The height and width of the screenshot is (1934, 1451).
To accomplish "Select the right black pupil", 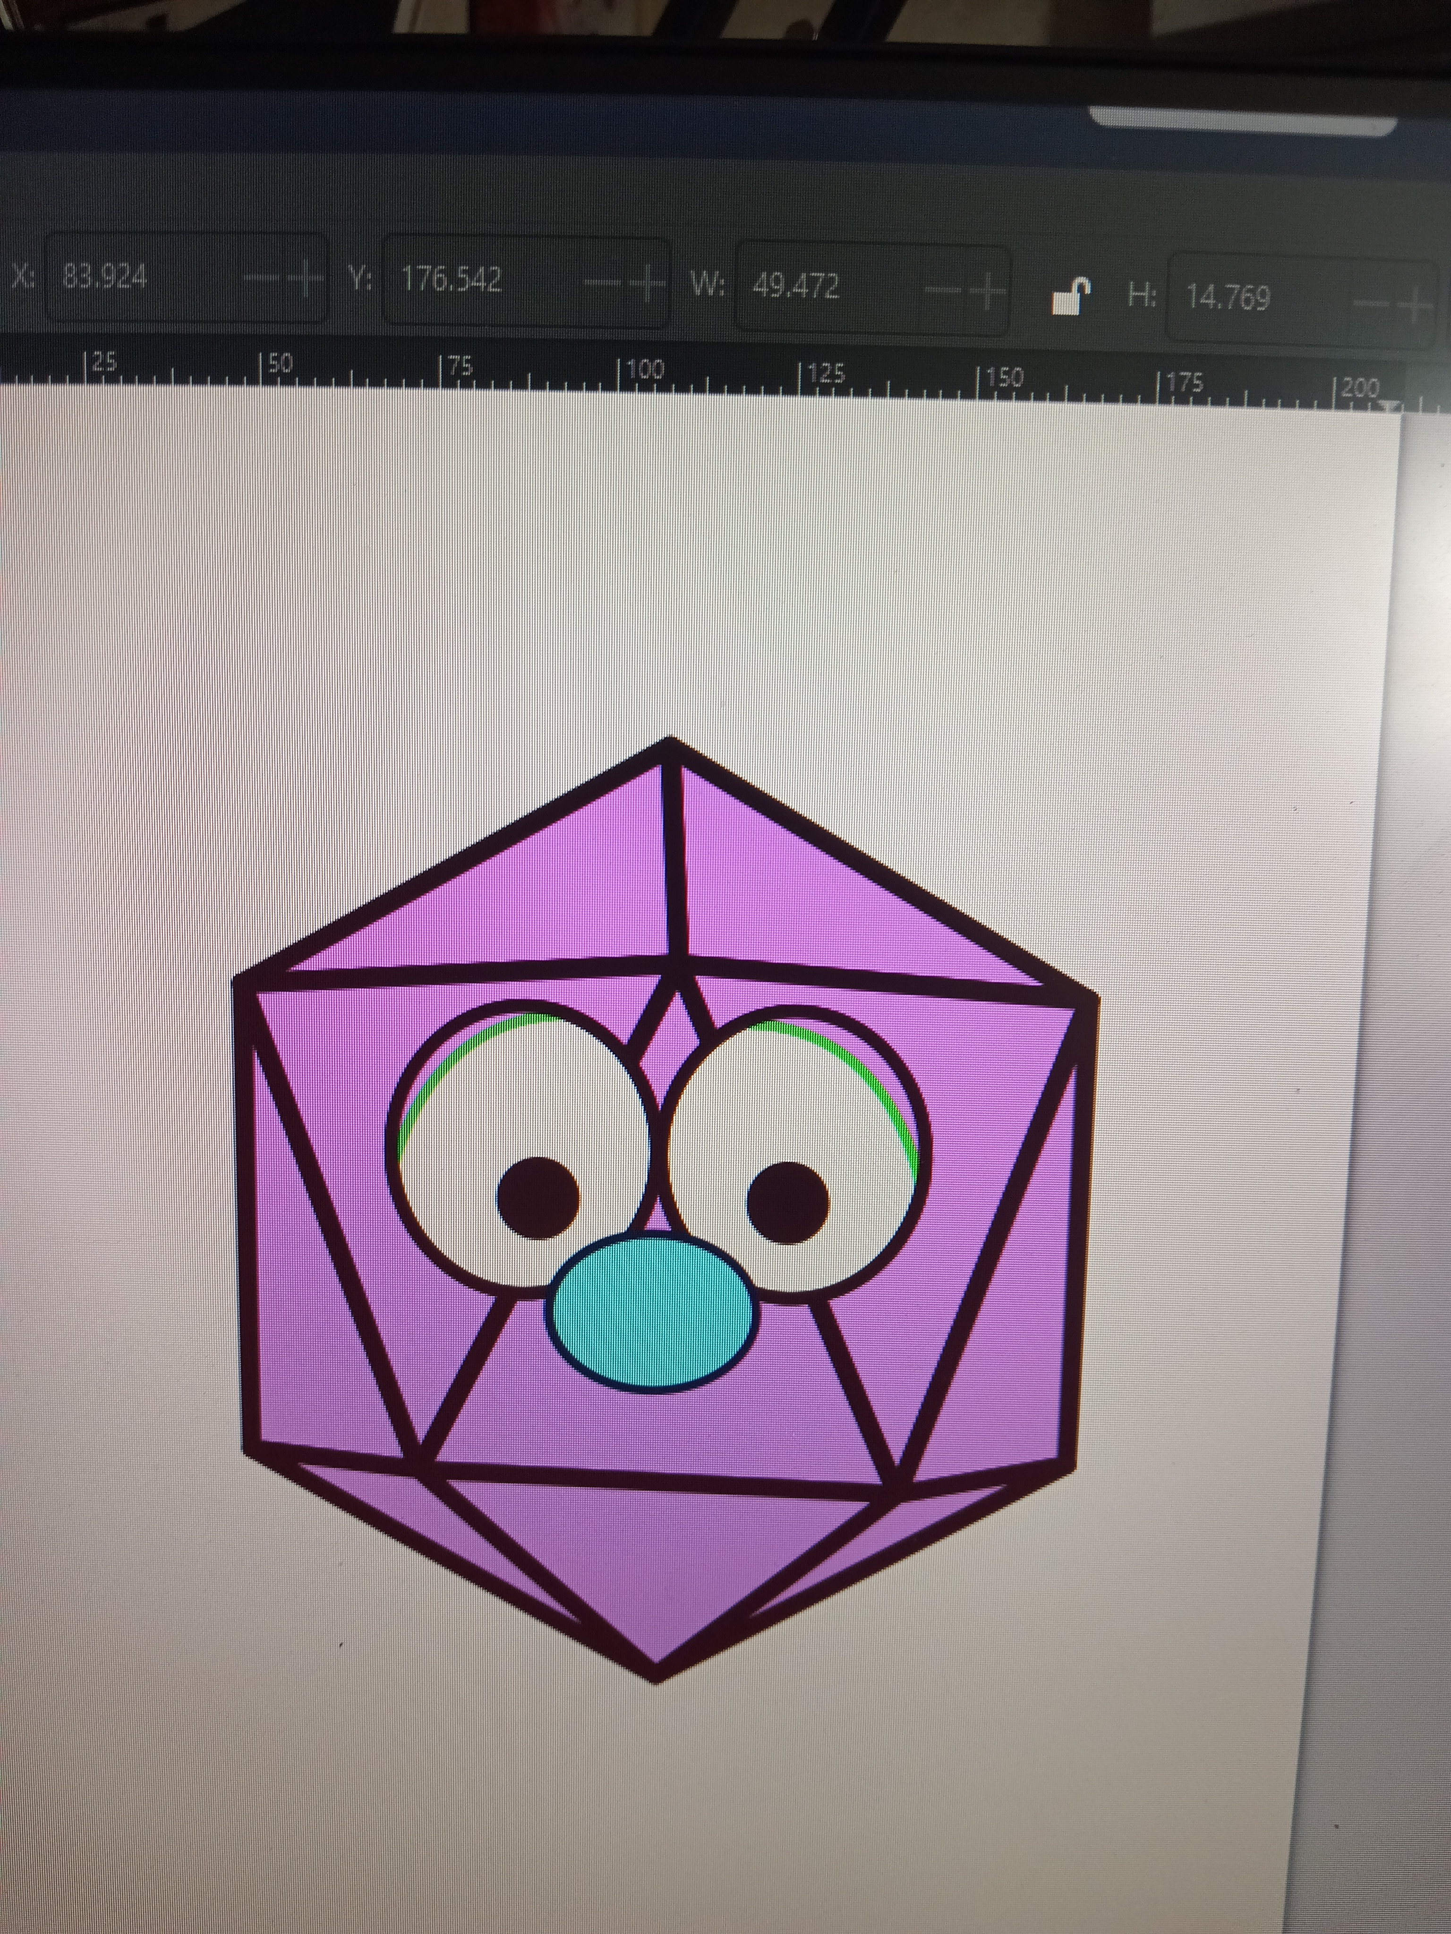I will (x=788, y=1202).
